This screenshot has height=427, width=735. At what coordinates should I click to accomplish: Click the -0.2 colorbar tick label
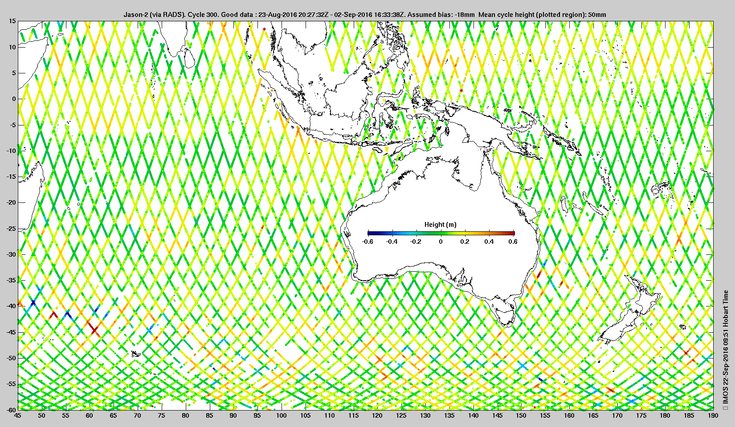pyautogui.click(x=416, y=242)
